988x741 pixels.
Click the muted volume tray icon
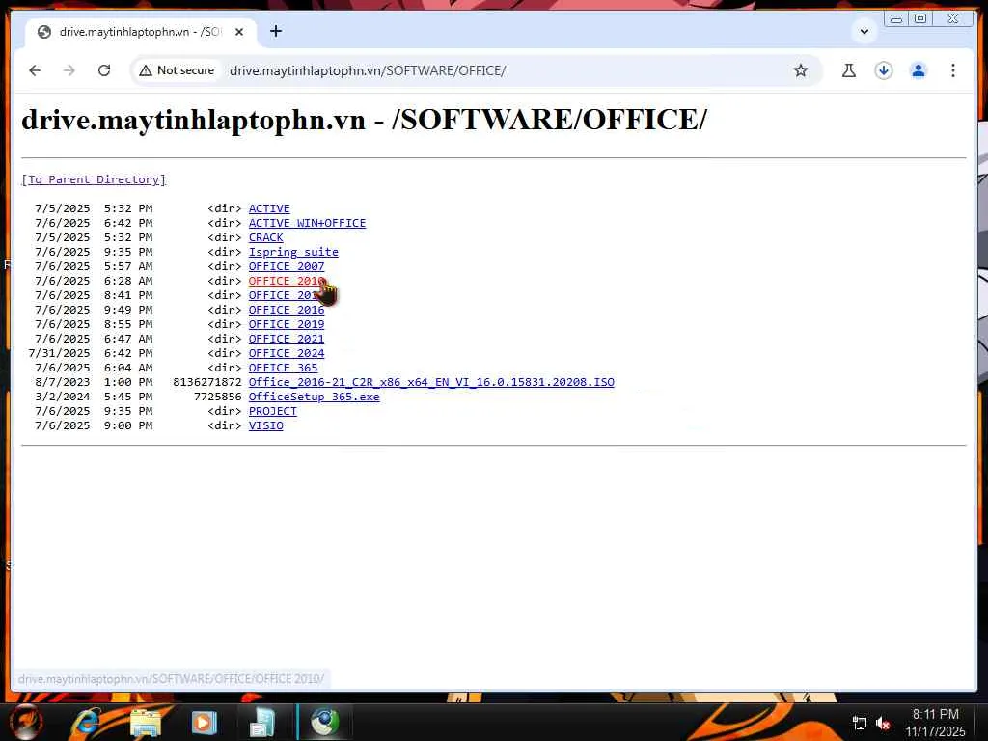884,723
